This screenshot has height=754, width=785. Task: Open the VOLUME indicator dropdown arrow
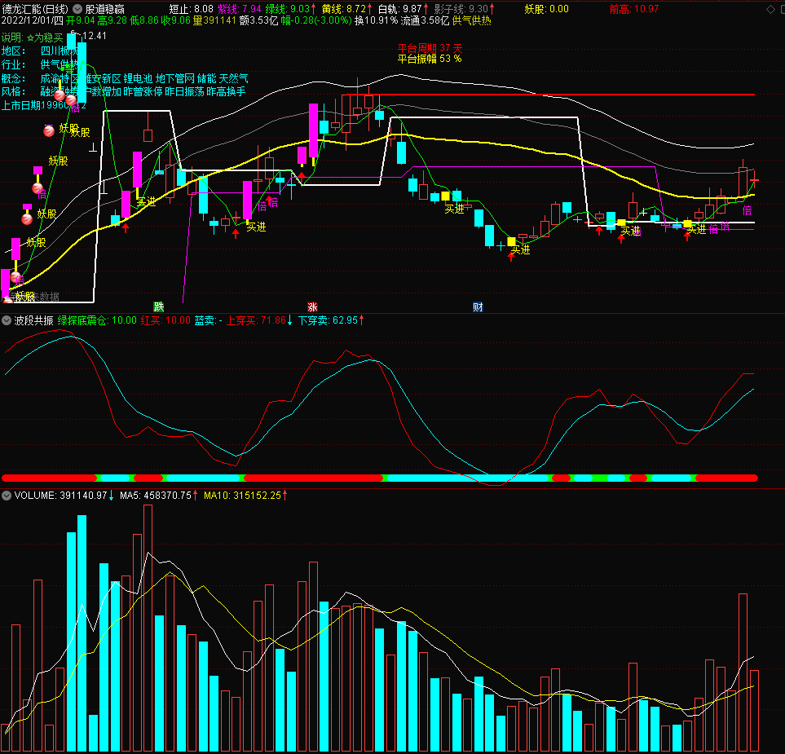point(7,496)
